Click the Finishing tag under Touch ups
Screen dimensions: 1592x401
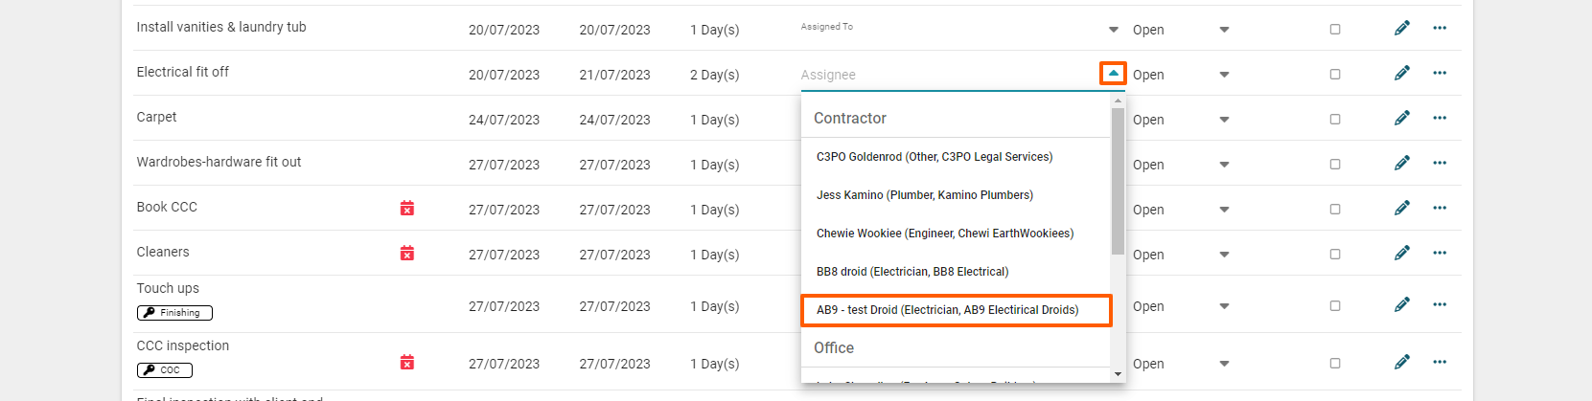(174, 313)
